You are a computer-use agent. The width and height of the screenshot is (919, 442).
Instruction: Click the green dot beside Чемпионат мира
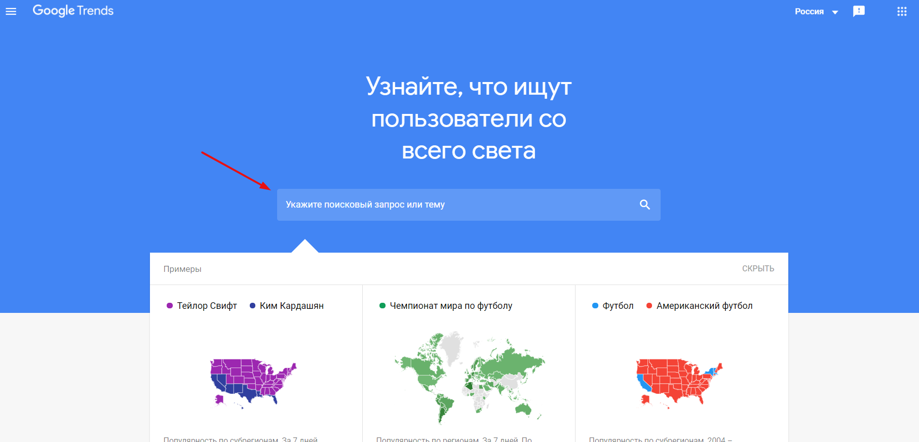tap(382, 306)
